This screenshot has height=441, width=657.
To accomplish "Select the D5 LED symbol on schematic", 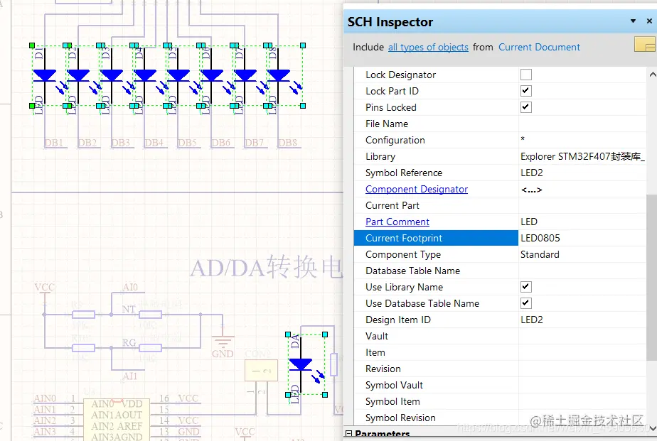I will tap(178, 76).
